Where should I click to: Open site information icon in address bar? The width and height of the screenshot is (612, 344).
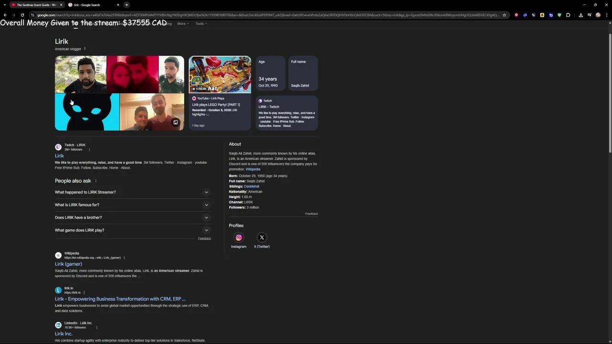33,15
